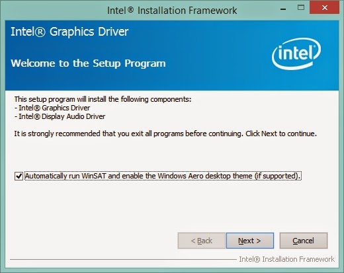Uncheck the WinSAT checkbox box

(x=19, y=176)
